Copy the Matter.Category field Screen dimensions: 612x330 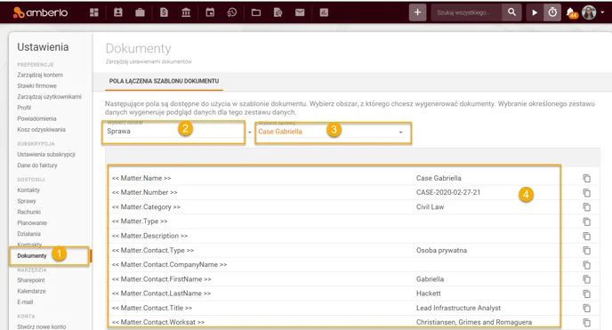click(x=586, y=207)
